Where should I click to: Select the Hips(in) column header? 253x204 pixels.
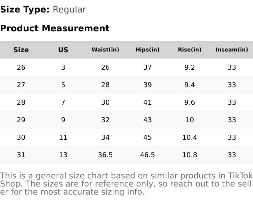pyautogui.click(x=147, y=50)
